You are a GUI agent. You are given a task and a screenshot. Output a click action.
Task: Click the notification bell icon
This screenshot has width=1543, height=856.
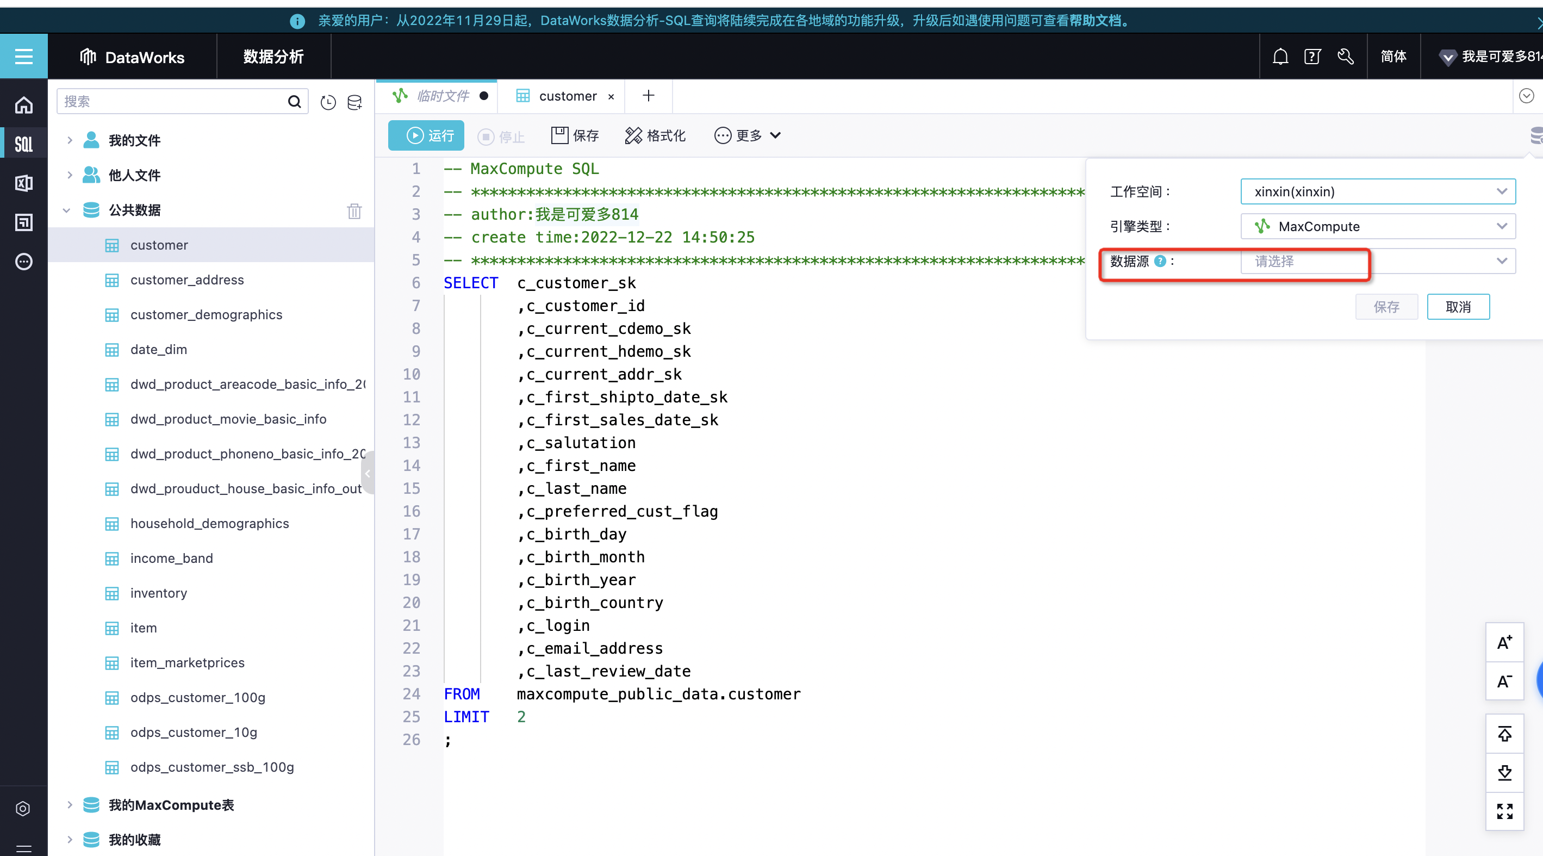tap(1280, 57)
